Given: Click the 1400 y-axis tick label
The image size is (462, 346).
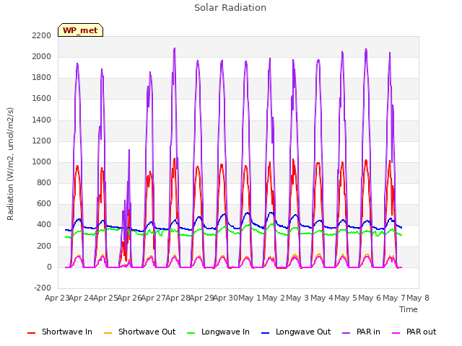Looking at the screenshot, I should (42, 120).
